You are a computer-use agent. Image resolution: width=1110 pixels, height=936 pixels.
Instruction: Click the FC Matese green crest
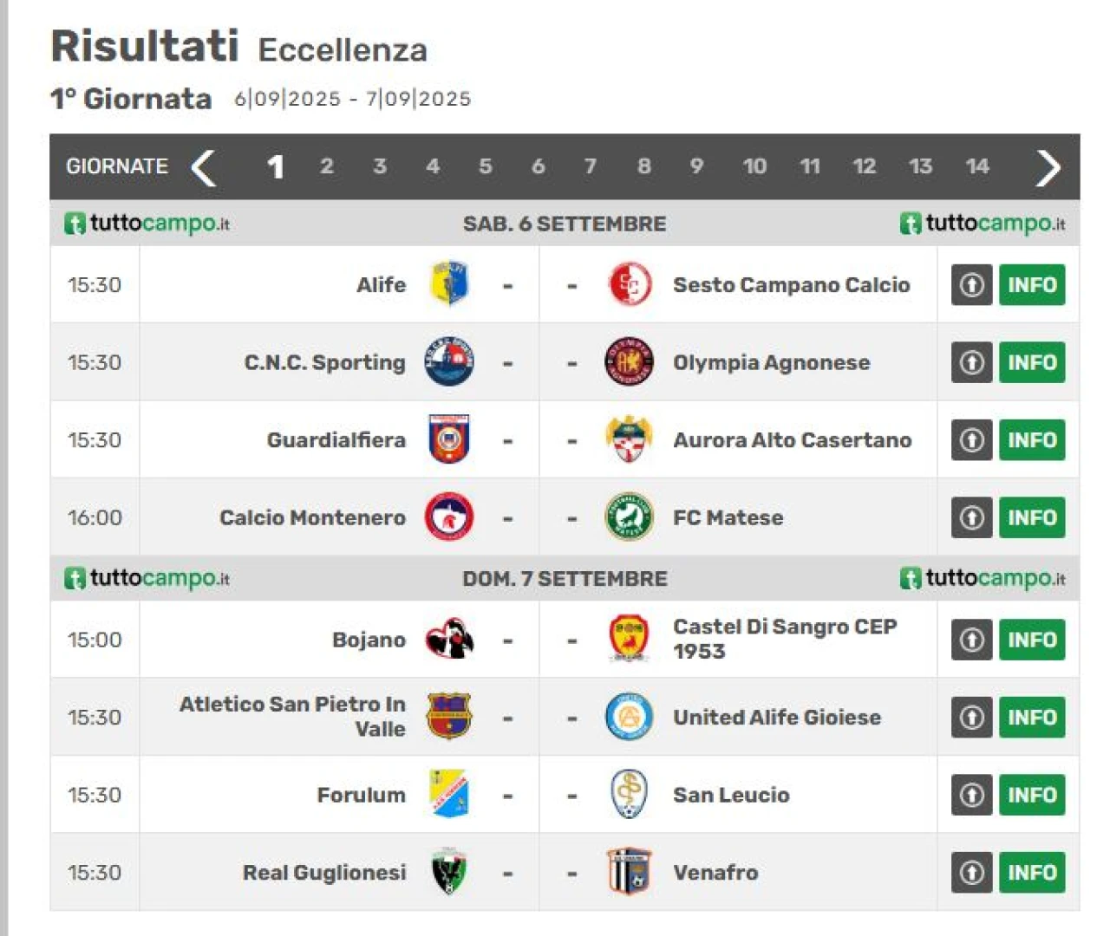pos(629,517)
